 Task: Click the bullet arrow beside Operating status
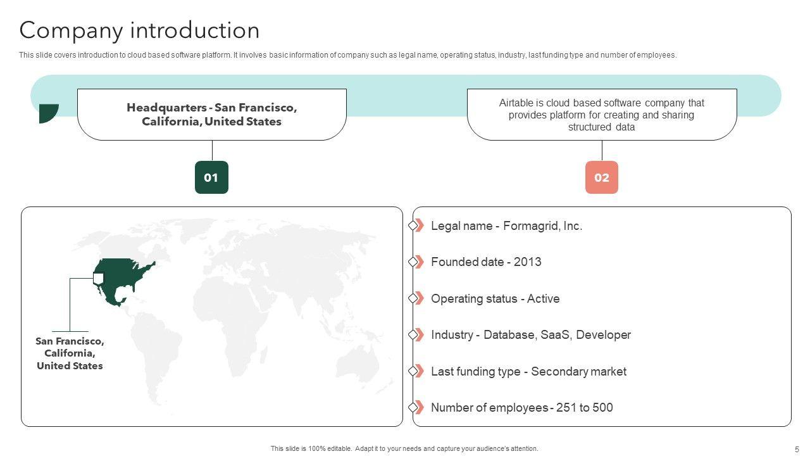(x=417, y=298)
